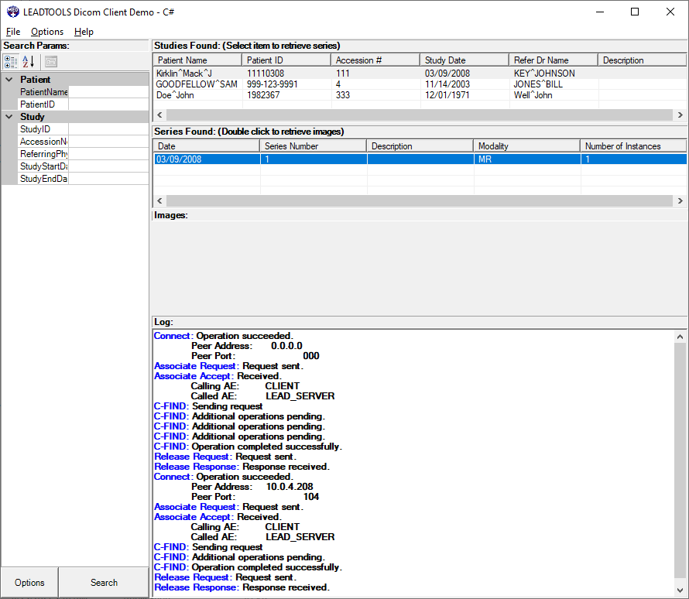The height and width of the screenshot is (599, 689).
Task: Click referring doctor JONES^BILL
Action: coord(538,84)
